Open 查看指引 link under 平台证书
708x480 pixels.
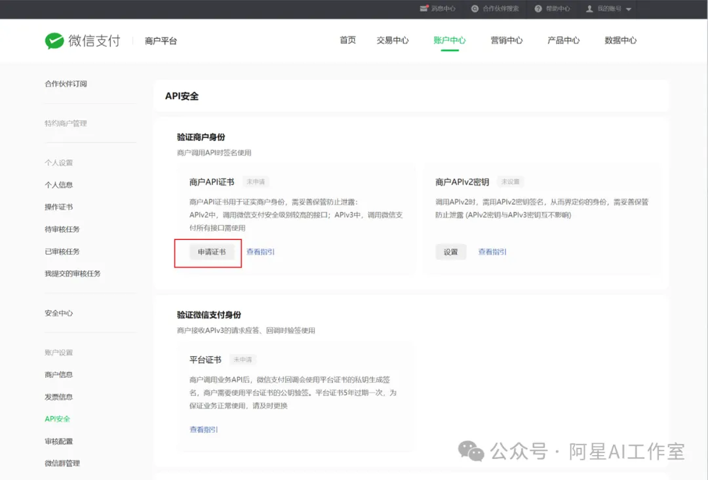point(204,430)
